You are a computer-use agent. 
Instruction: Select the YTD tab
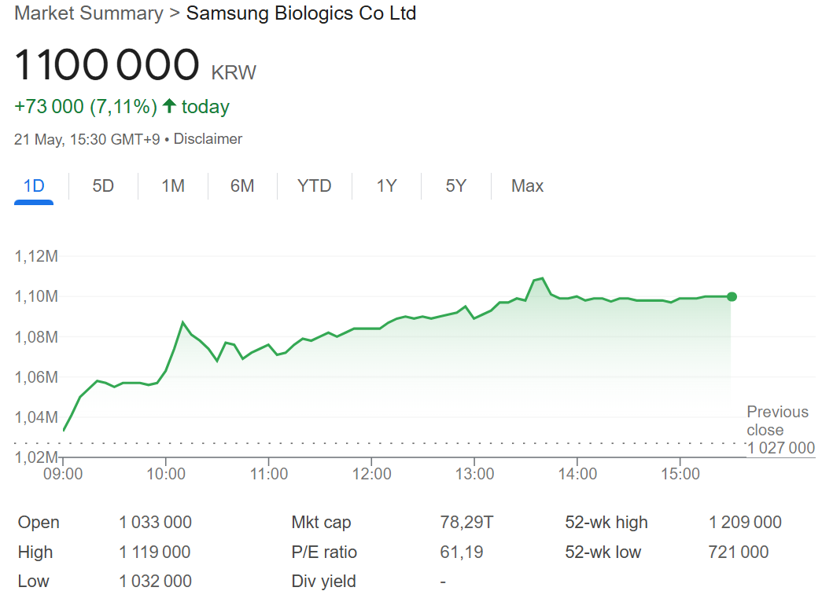(x=315, y=186)
